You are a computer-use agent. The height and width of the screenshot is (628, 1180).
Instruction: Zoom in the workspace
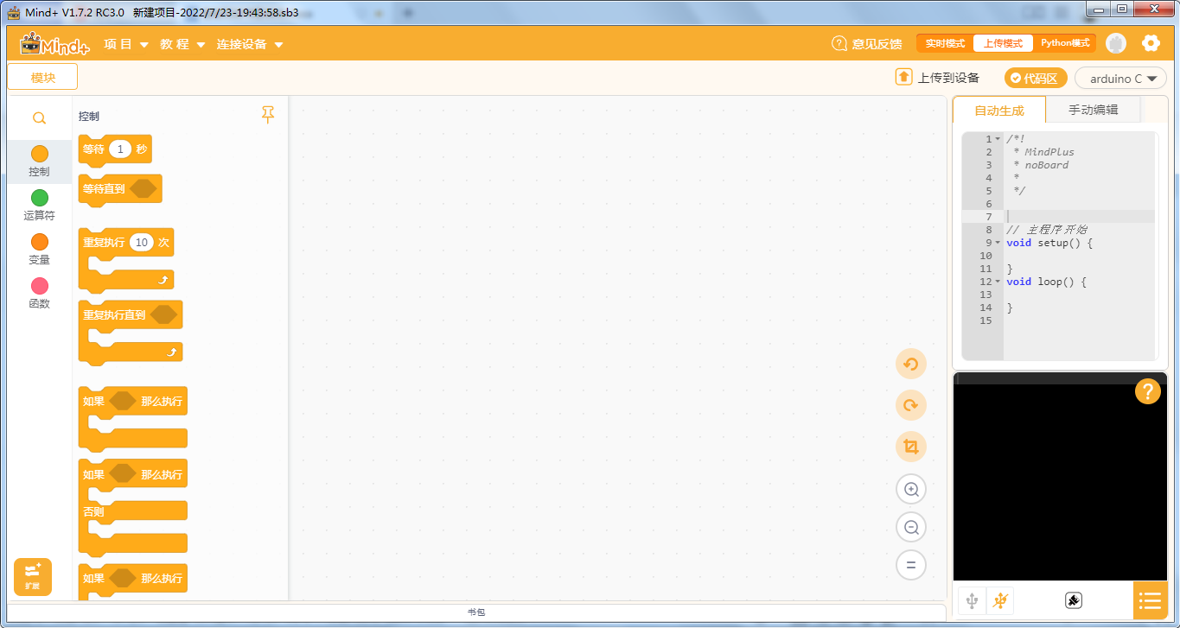(x=911, y=489)
